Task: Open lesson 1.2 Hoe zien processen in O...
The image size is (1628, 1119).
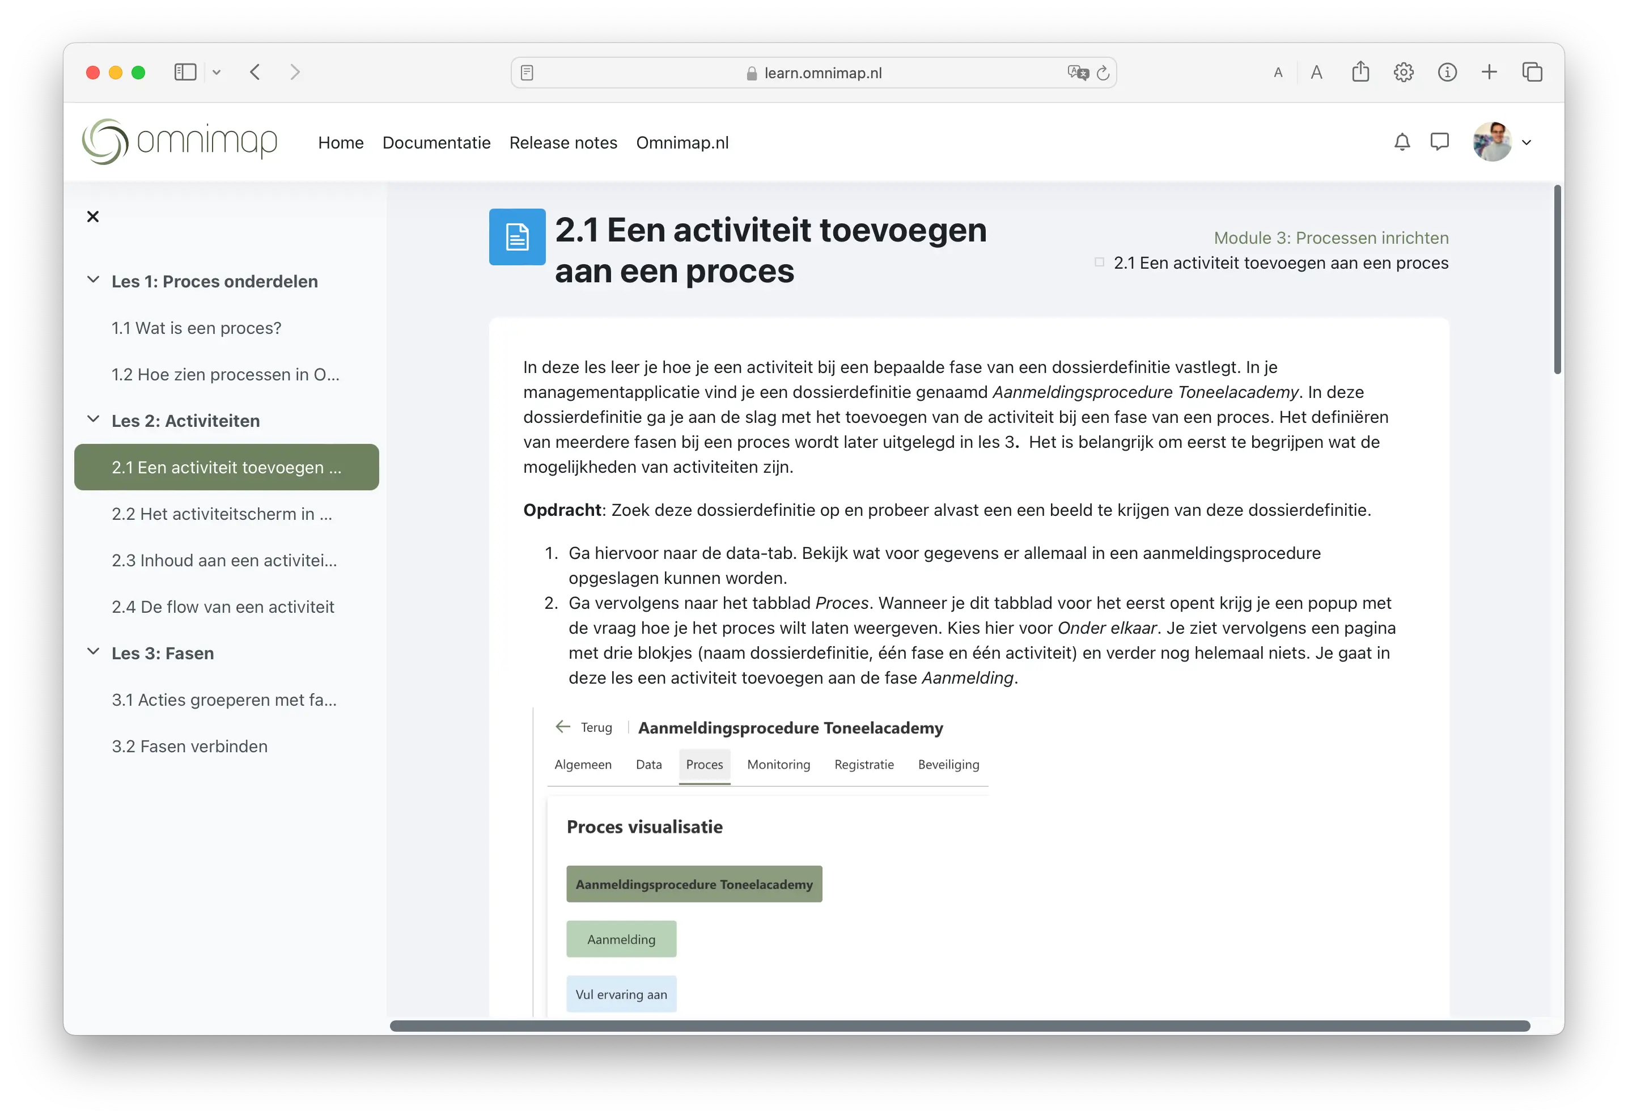Action: point(226,374)
